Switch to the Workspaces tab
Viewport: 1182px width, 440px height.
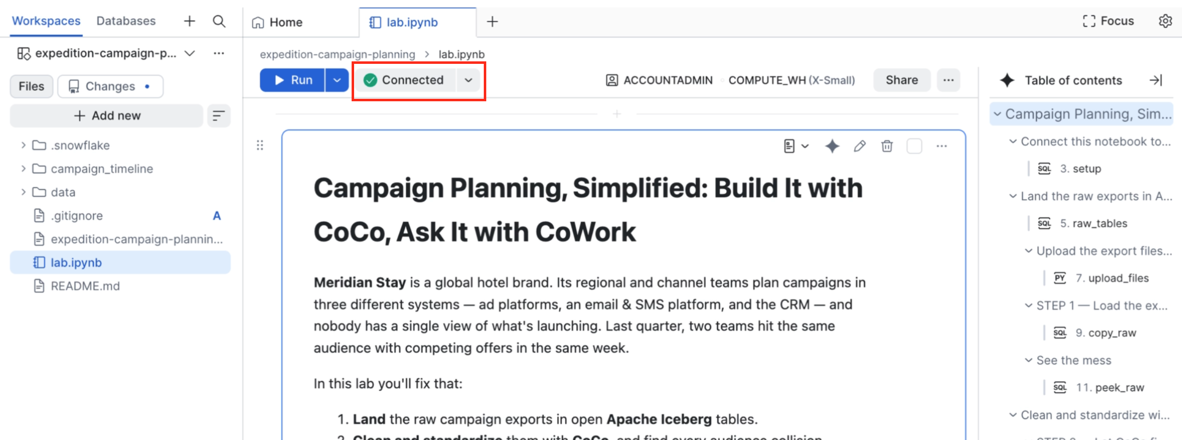click(46, 21)
